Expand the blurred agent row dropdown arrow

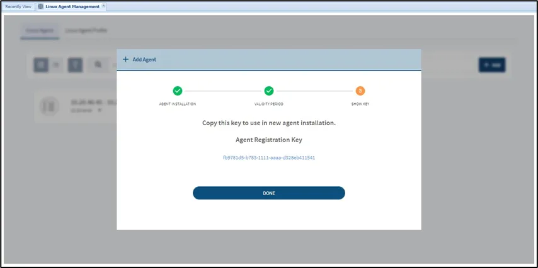[x=100, y=110]
